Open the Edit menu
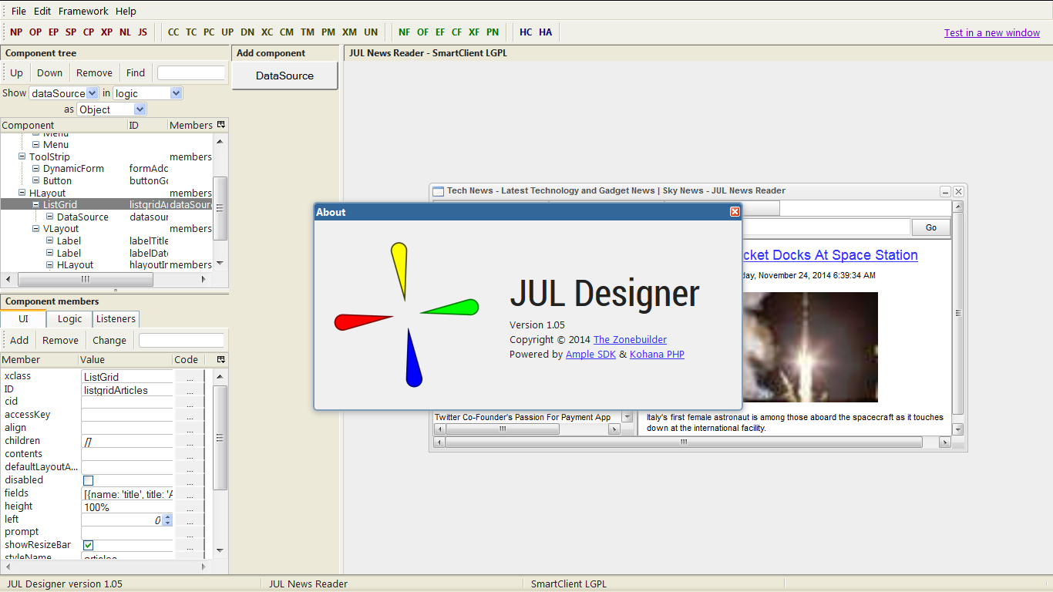1053x592 pixels. point(42,11)
